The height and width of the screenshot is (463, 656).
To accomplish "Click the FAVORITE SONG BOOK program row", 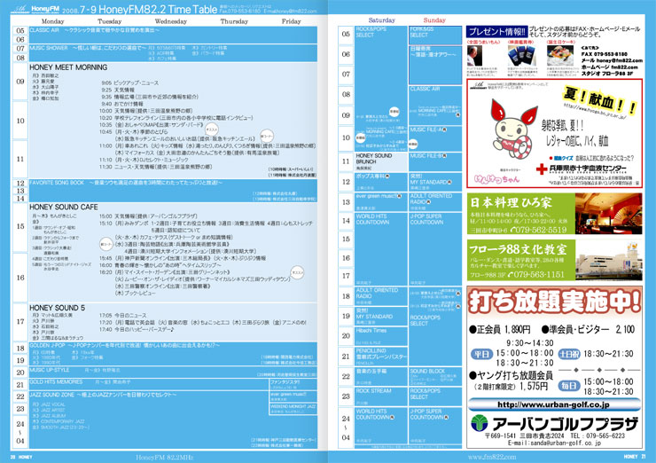I will pos(173,191).
